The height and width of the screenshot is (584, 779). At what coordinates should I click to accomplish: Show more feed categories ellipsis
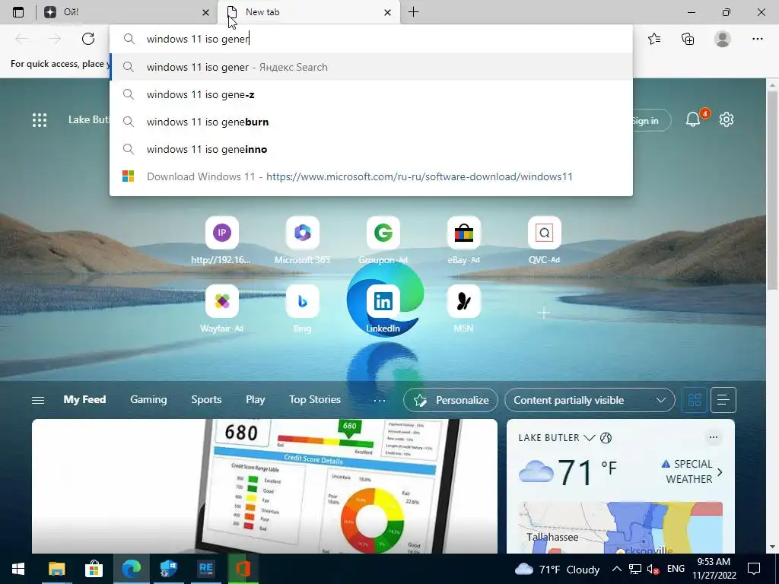point(379,400)
